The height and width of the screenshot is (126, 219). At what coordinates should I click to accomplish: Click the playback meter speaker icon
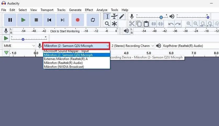point(126,31)
